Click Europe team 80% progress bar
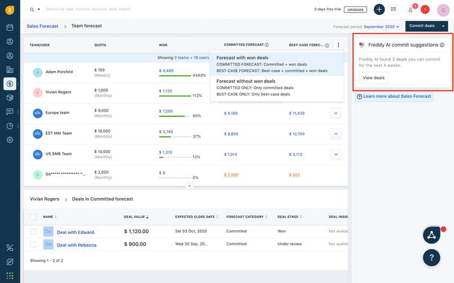This screenshot has width=454, height=283. click(x=175, y=116)
